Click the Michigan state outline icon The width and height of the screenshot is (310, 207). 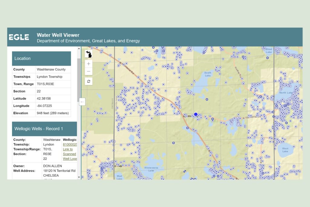pos(89,54)
